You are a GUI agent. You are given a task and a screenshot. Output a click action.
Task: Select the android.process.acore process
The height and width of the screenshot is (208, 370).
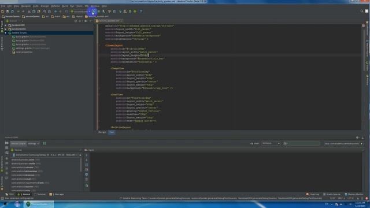(x=25, y=160)
